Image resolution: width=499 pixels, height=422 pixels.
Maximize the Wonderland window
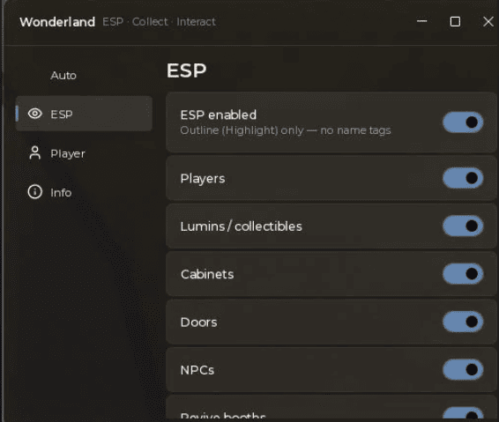455,22
